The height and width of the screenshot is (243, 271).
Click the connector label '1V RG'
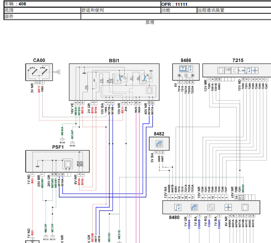click(206, 221)
